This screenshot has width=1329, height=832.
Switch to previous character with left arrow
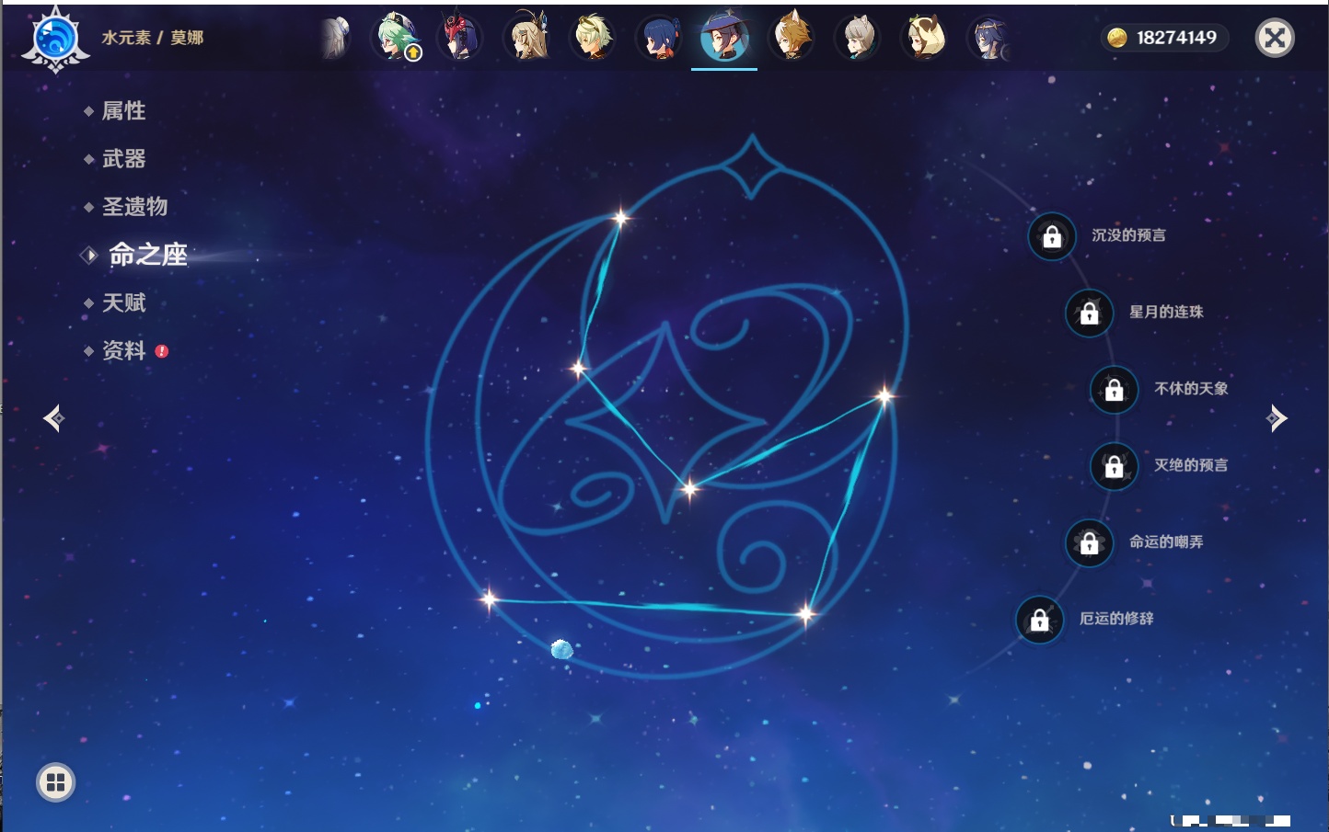pyautogui.click(x=53, y=418)
